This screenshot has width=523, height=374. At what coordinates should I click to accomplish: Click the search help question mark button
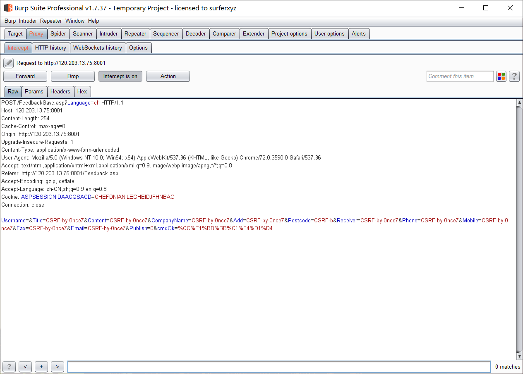[x=9, y=367]
